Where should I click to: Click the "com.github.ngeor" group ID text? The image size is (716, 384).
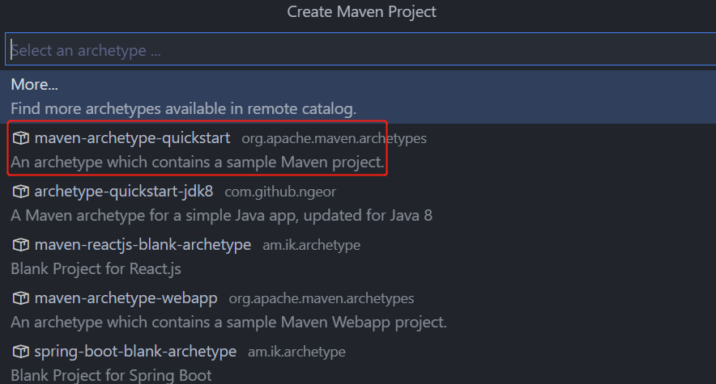(280, 192)
